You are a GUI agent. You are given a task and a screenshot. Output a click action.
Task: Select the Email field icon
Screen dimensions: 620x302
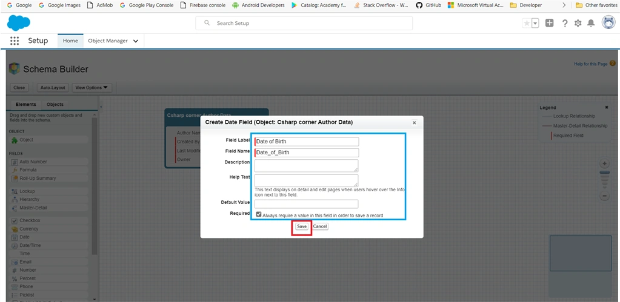(14, 262)
